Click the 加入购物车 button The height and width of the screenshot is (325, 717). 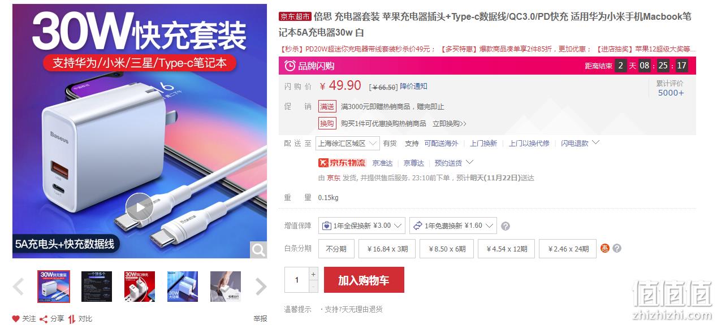tap(364, 280)
